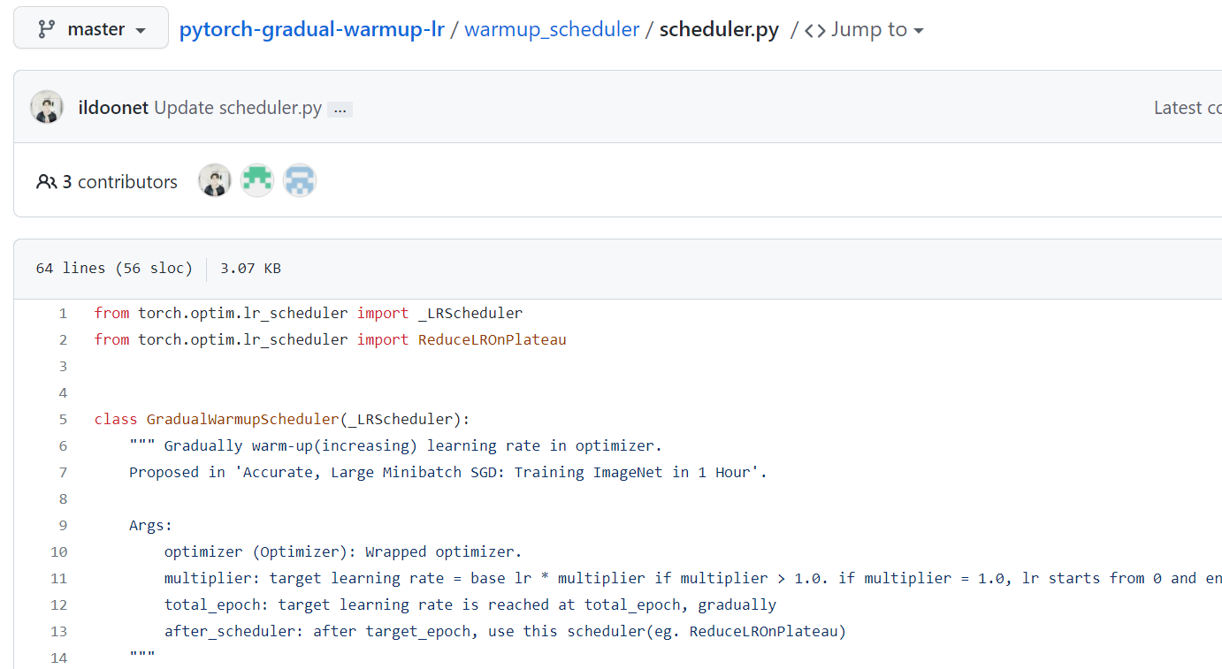1222x669 pixels.
Task: Select line number 1 in the code view
Action: [x=62, y=312]
